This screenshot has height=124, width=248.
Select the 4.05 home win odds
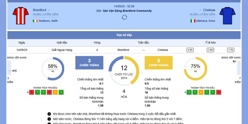[190, 50]
